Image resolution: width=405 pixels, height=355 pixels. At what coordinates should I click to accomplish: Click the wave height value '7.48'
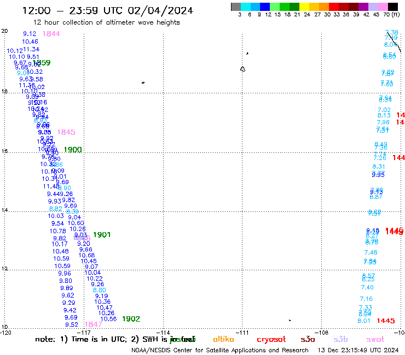click(x=371, y=253)
